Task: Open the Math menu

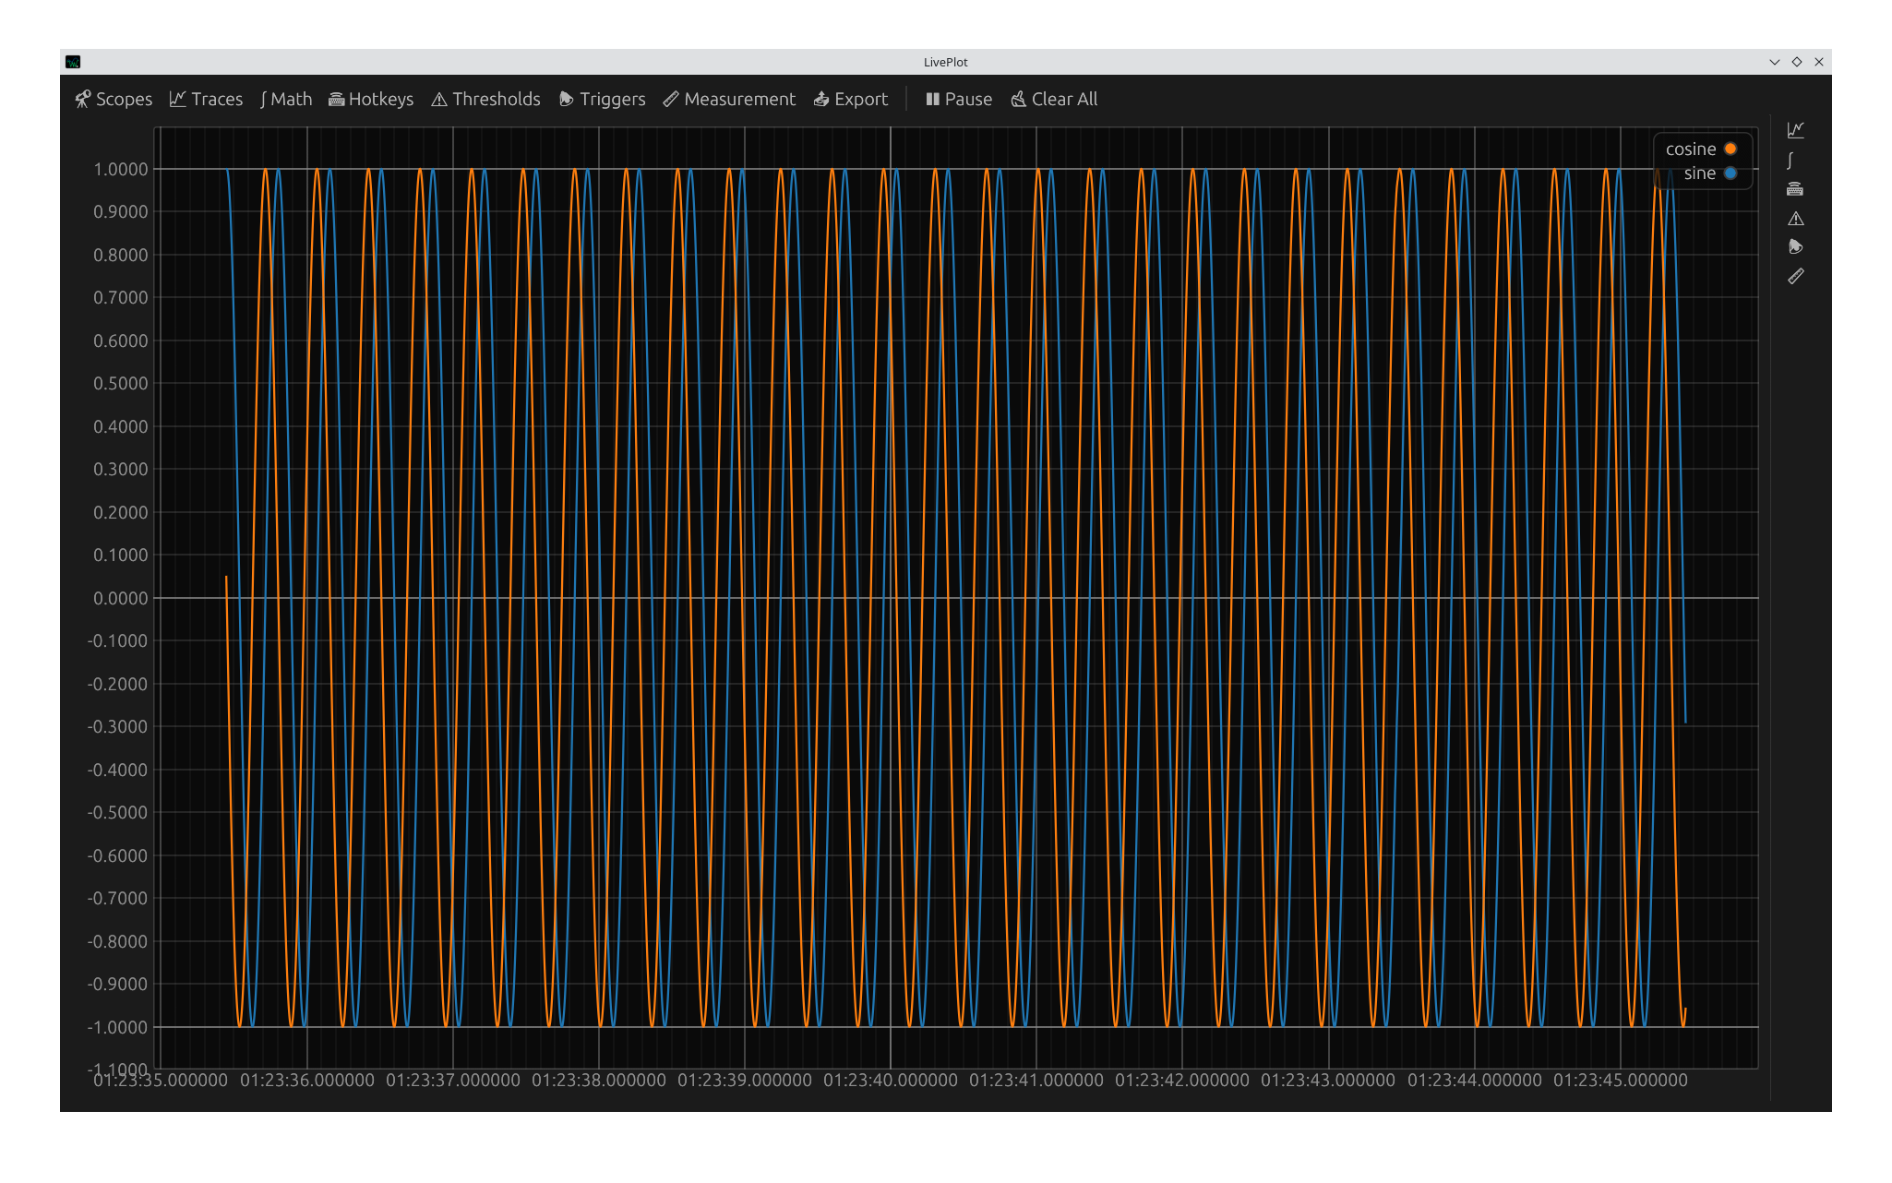Action: click(x=286, y=99)
